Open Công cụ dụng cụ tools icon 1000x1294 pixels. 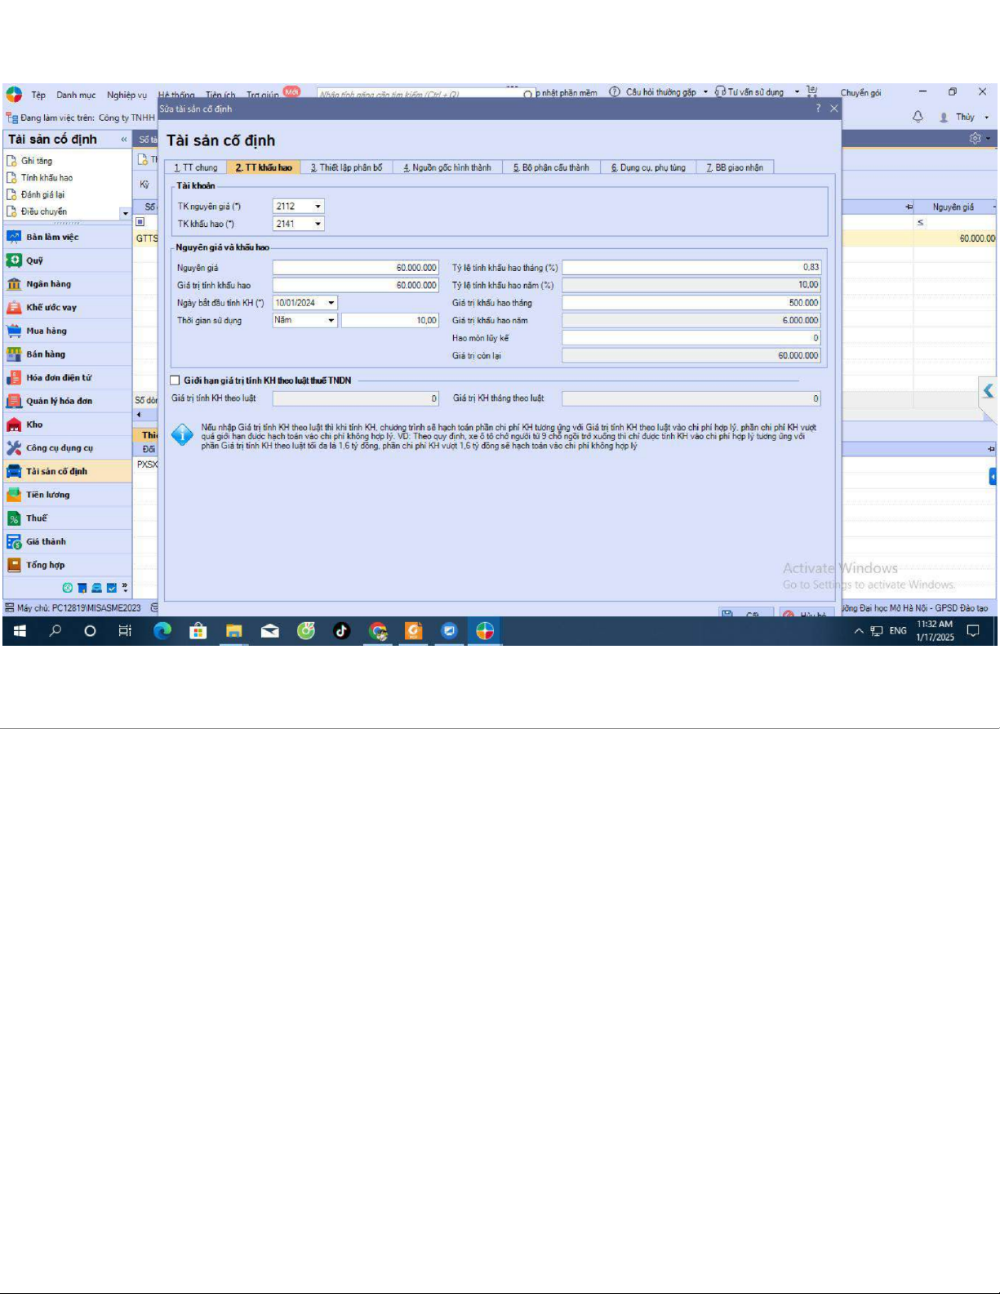pyautogui.click(x=14, y=448)
